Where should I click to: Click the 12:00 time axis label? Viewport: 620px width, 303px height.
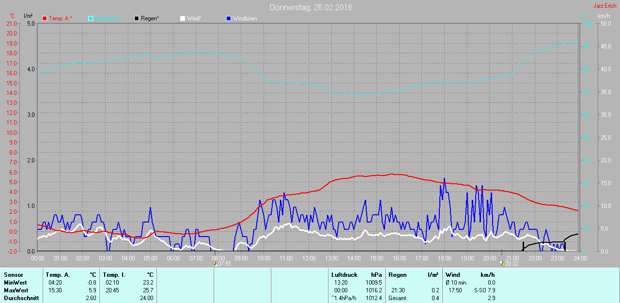309,258
